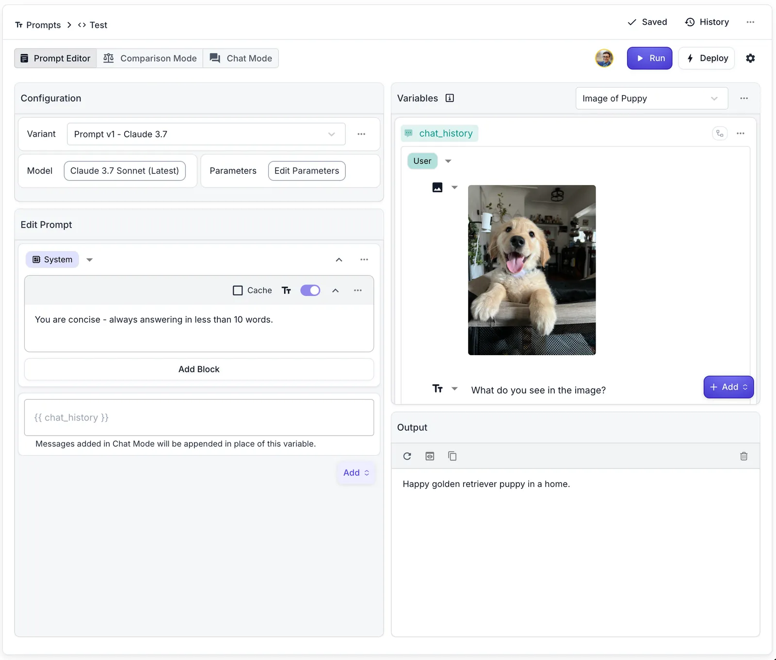The width and height of the screenshot is (776, 660).
Task: Open the Variant dropdown Prompt v1 - Claude 3.7
Action: (x=206, y=134)
